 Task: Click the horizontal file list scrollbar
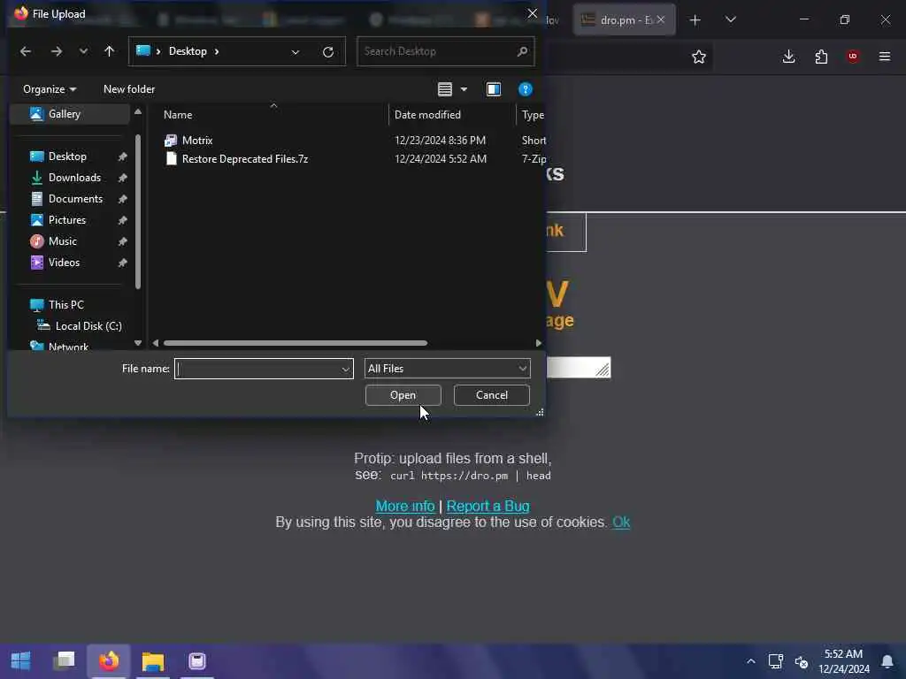[296, 343]
